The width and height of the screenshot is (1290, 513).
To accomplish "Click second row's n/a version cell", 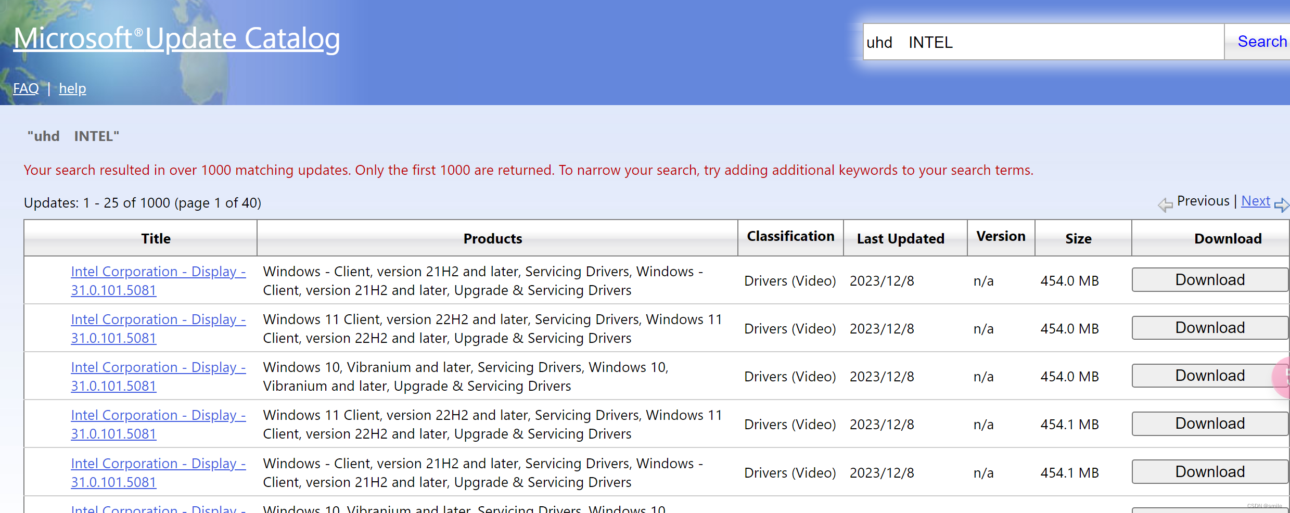I will point(984,329).
